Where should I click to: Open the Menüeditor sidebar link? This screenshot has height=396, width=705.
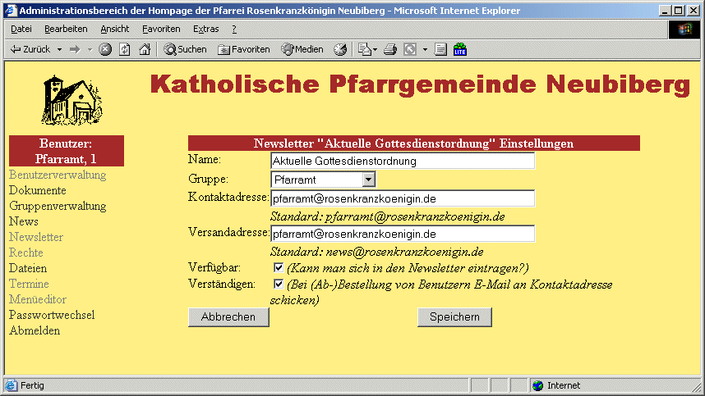pyautogui.click(x=38, y=299)
